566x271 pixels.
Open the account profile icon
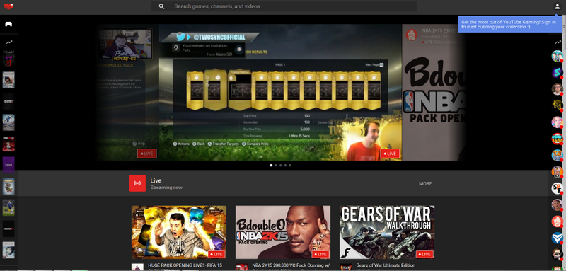557,6
